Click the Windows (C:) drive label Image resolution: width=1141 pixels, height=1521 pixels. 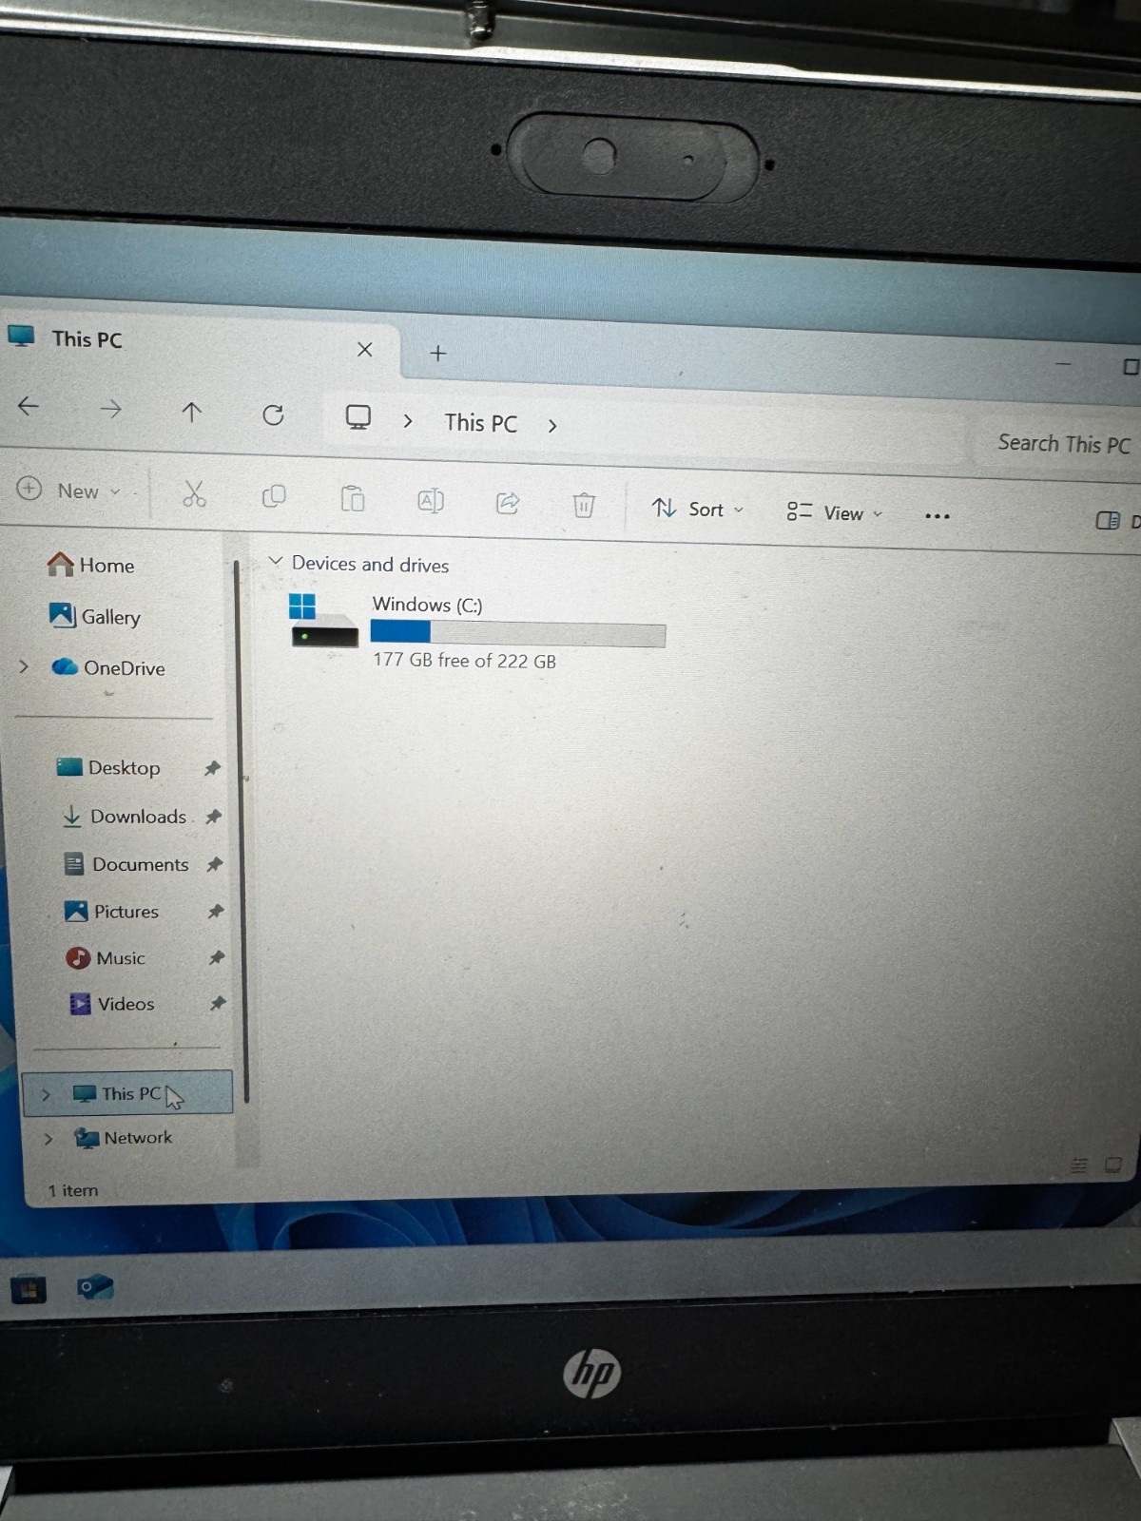[427, 605]
